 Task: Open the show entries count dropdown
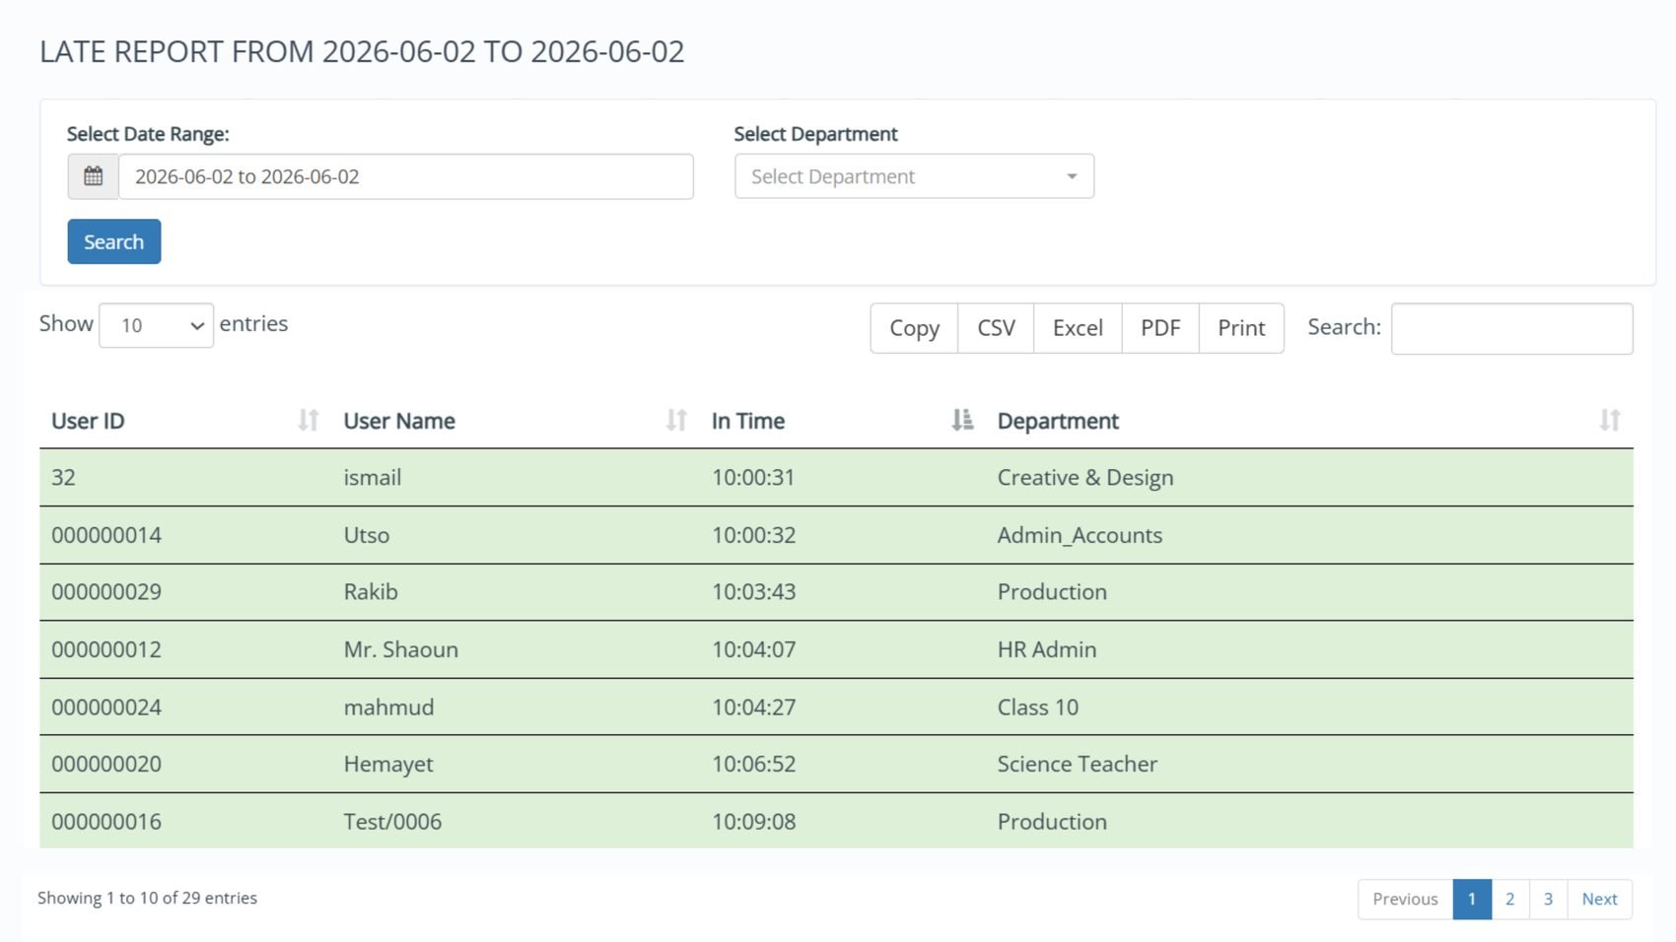click(156, 325)
